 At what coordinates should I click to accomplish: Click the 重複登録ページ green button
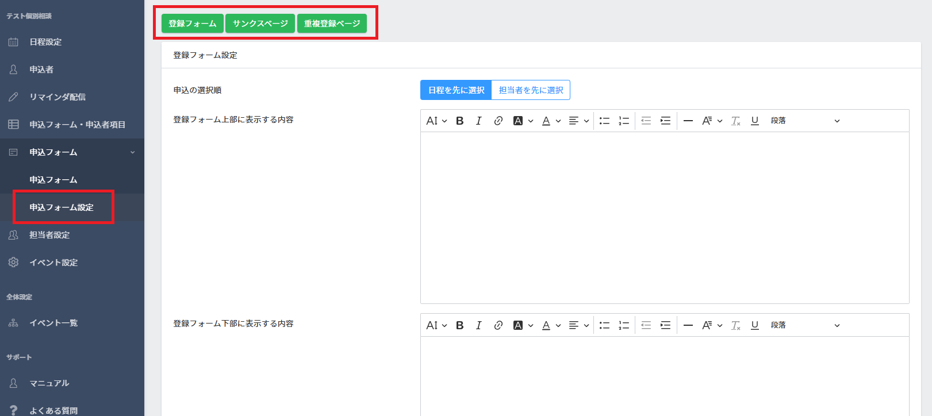[x=332, y=24]
